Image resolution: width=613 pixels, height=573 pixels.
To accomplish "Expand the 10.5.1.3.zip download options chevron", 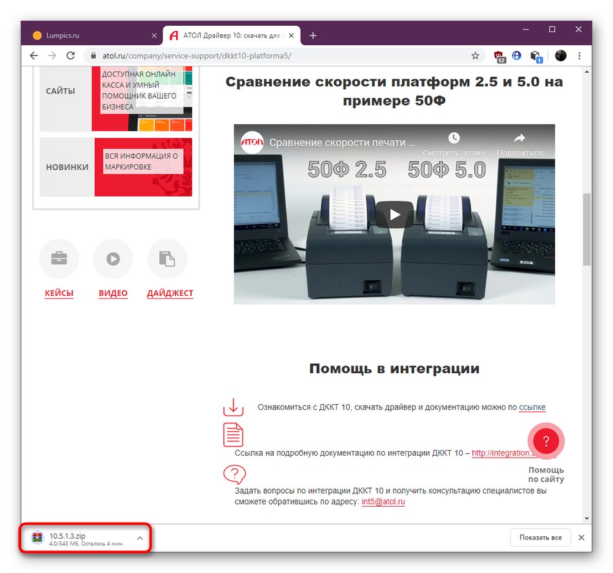I will tap(140, 538).
